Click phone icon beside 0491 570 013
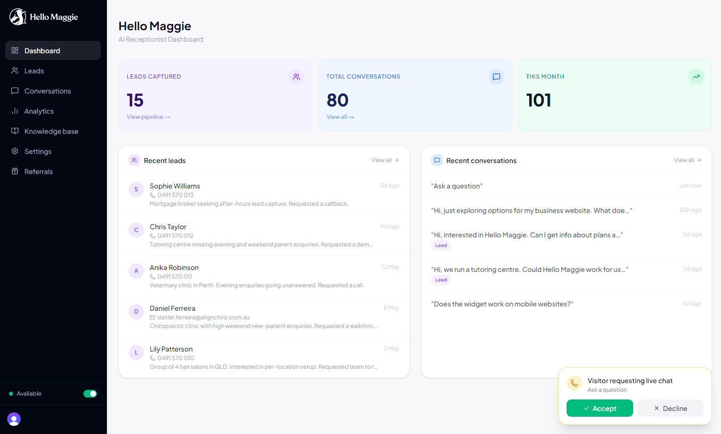The width and height of the screenshot is (721, 434). pyautogui.click(x=153, y=195)
